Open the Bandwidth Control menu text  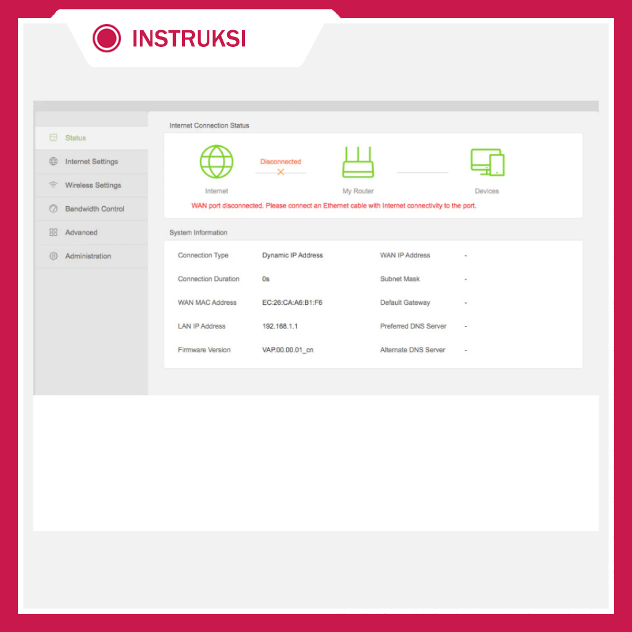coord(95,209)
